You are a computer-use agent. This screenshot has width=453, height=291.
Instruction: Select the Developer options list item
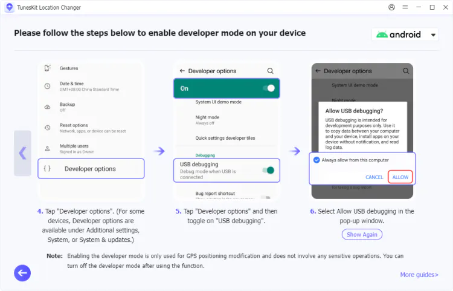click(x=91, y=169)
